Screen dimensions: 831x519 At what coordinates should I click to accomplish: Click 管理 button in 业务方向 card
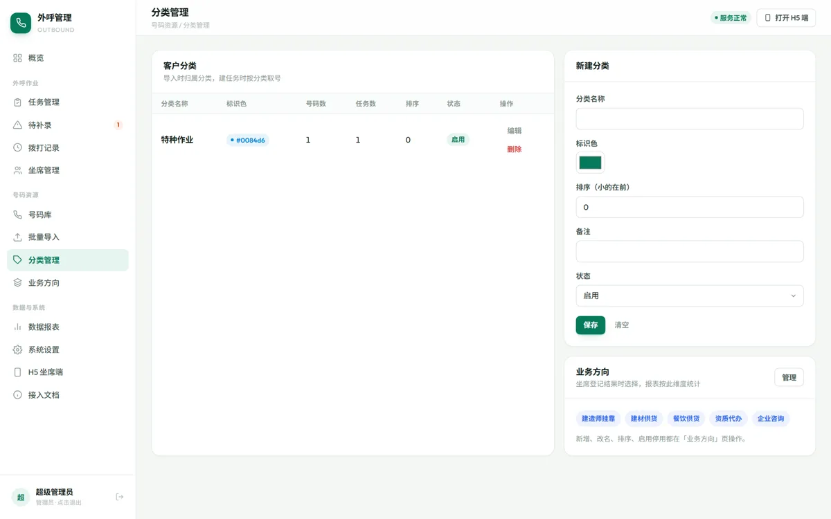pyautogui.click(x=789, y=377)
